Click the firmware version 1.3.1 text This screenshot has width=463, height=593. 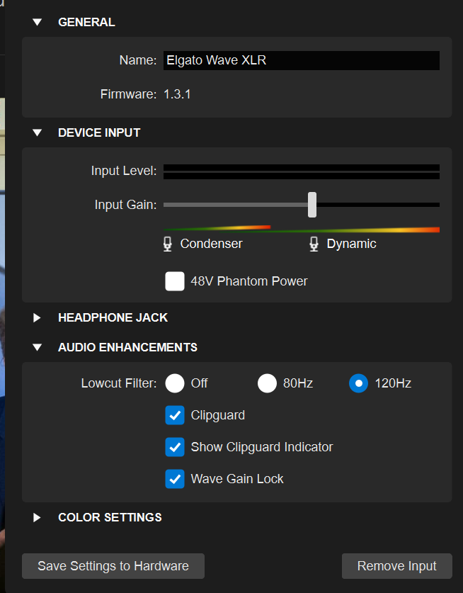(177, 94)
